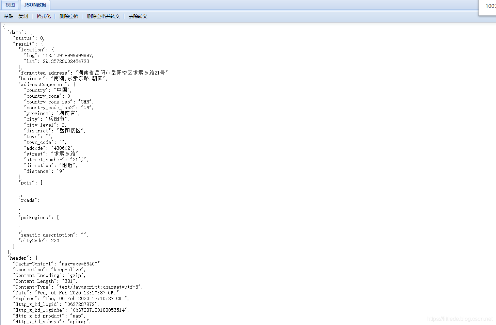Click the "cityCode": 220 line
The width and height of the screenshot is (496, 325).
(39, 241)
